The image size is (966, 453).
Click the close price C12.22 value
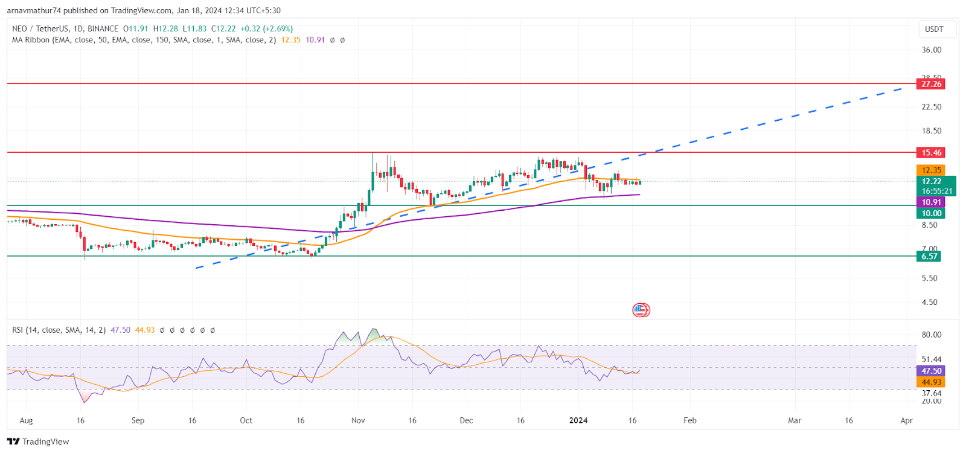pyautogui.click(x=223, y=28)
